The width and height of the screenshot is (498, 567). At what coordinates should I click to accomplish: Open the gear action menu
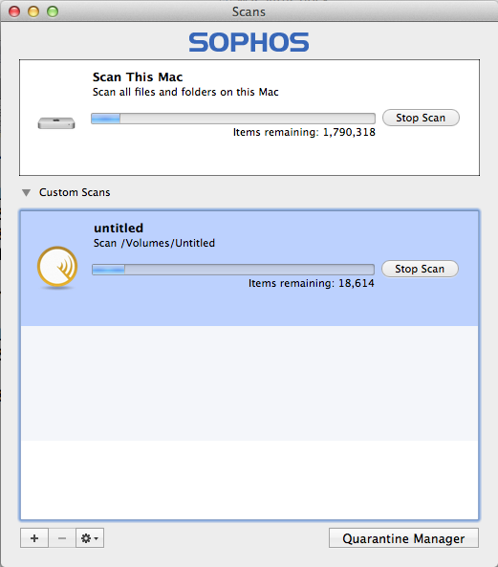[90, 538]
